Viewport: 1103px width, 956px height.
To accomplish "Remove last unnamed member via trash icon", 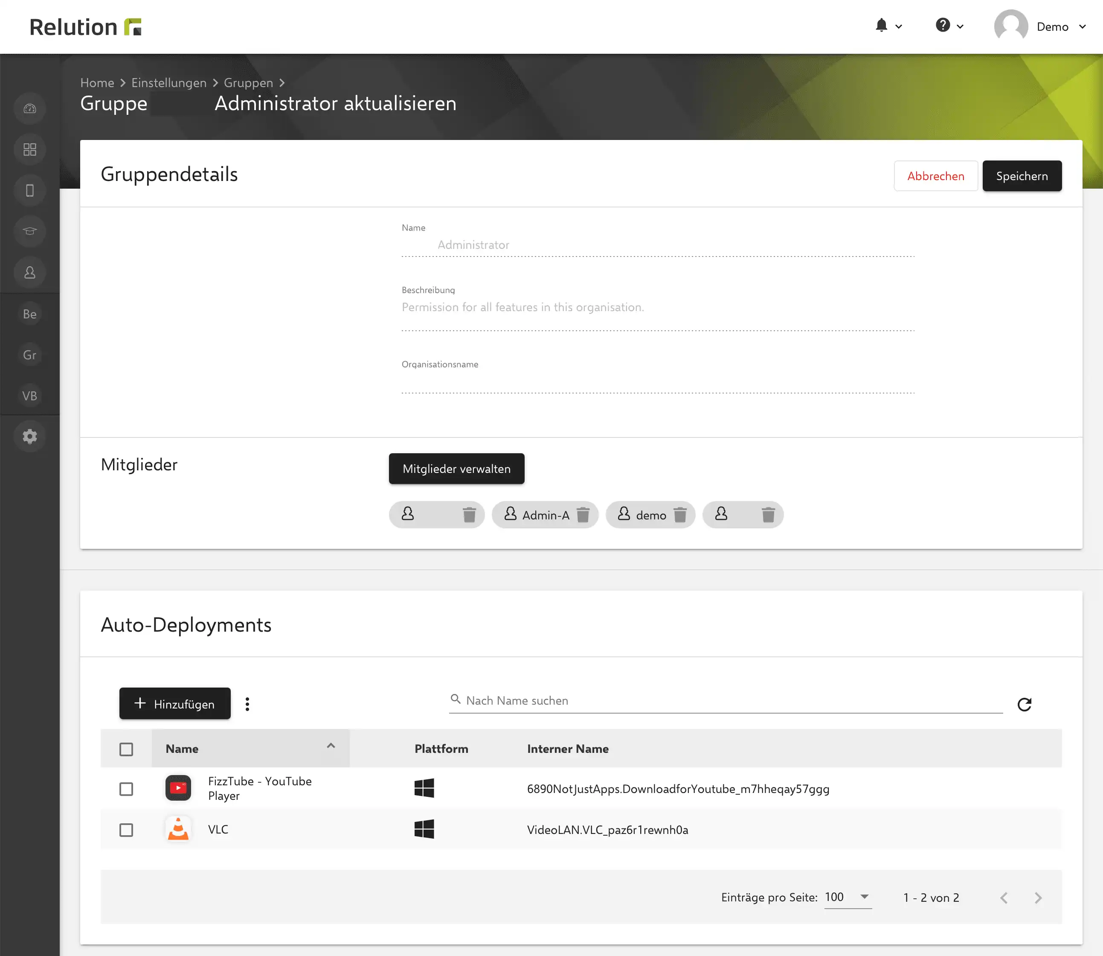I will point(768,515).
